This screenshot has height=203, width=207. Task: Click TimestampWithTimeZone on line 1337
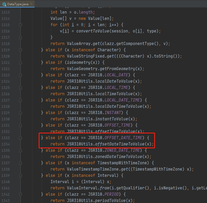click(122, 163)
